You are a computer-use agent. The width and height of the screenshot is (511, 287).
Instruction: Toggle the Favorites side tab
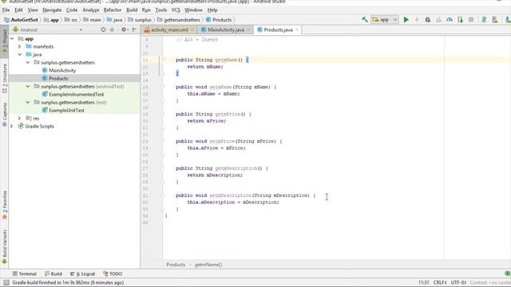coord(4,205)
